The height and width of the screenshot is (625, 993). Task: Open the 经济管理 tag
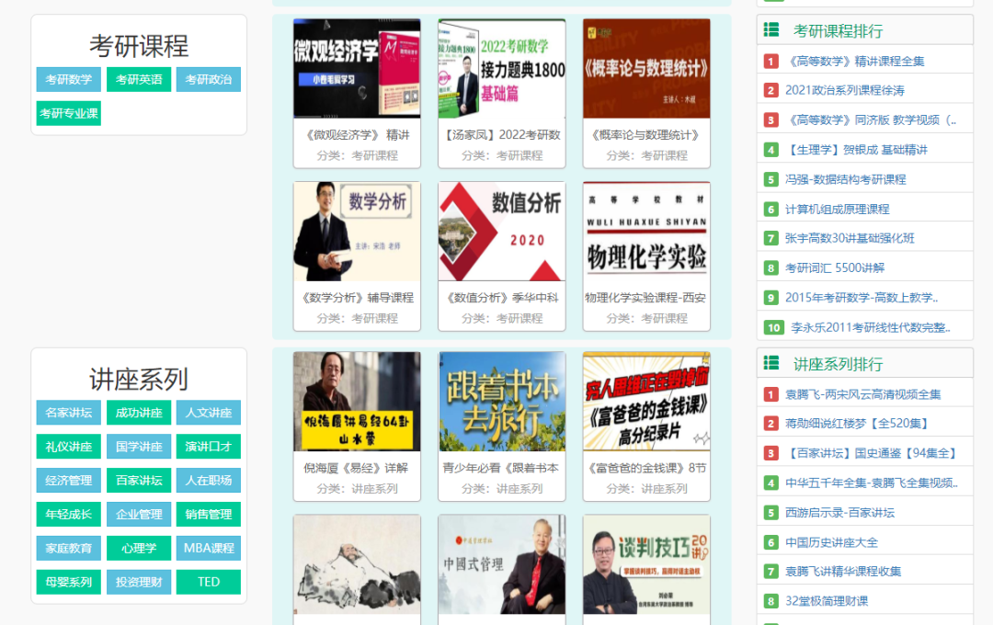pos(68,481)
